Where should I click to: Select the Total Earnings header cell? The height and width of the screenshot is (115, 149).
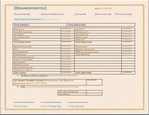tap(40, 25)
